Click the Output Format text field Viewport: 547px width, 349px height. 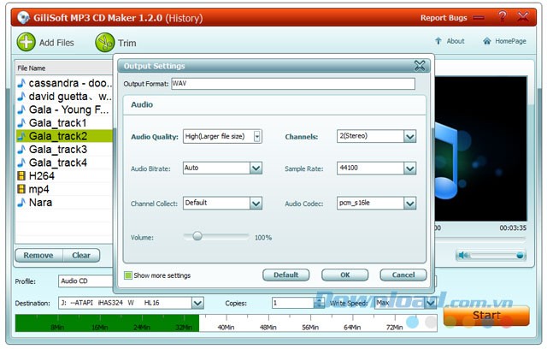(x=291, y=84)
